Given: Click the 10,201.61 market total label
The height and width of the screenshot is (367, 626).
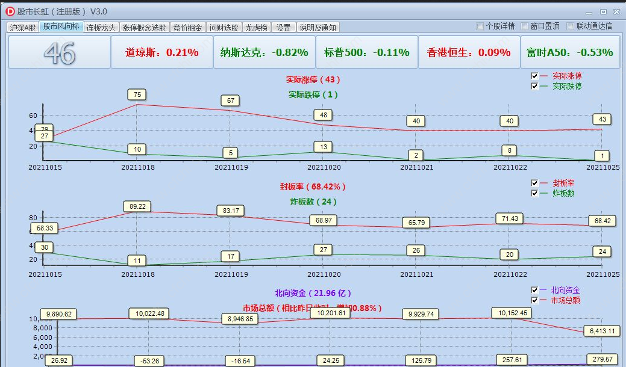Looking at the screenshot, I should click(x=331, y=313).
